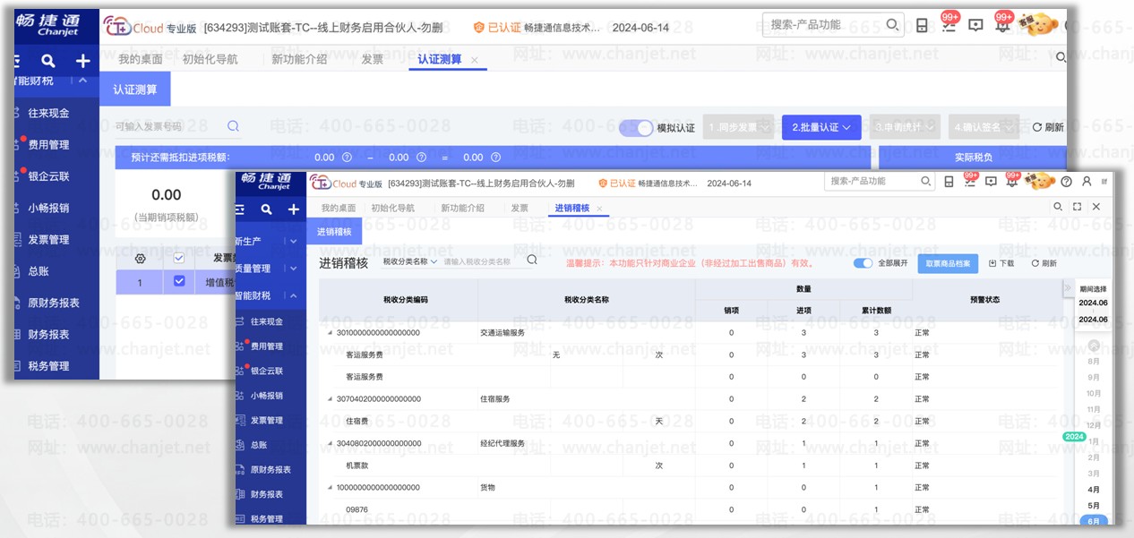1134x538 pixels.
Task: Switch to 我的桌面 tab in the back window
Action: [x=141, y=59]
